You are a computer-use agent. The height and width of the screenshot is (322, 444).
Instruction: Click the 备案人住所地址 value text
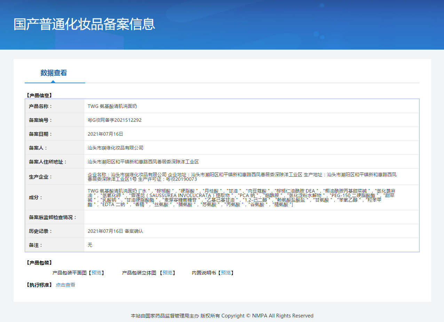tap(143, 162)
